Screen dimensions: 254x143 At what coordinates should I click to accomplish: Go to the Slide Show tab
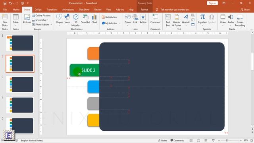(84, 10)
